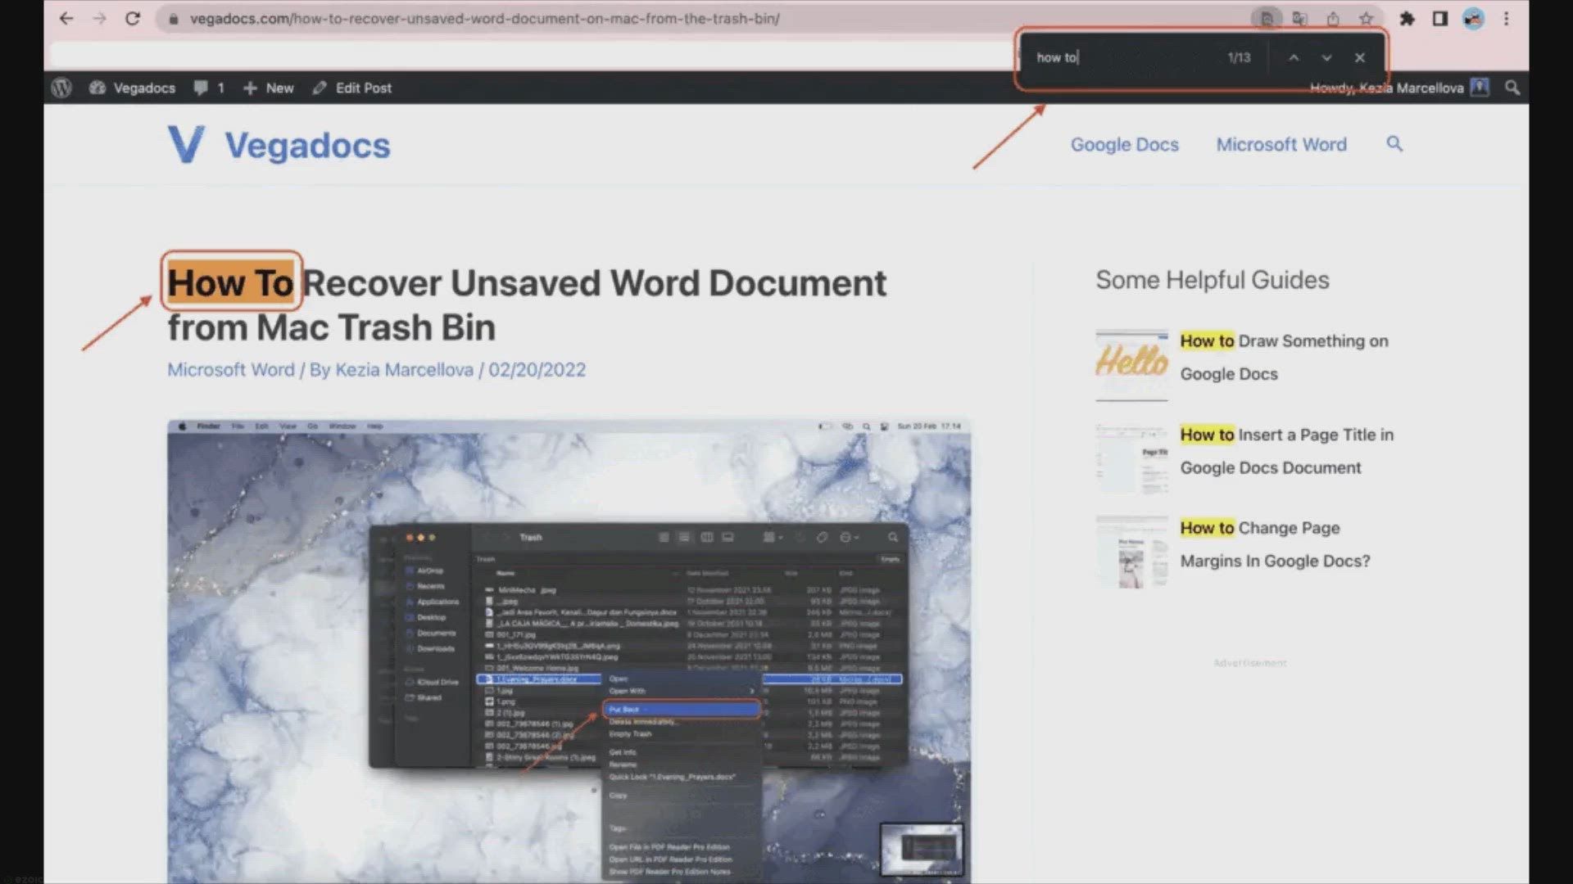Open the page margins guide thumbnail
The height and width of the screenshot is (884, 1573).
pos(1131,552)
